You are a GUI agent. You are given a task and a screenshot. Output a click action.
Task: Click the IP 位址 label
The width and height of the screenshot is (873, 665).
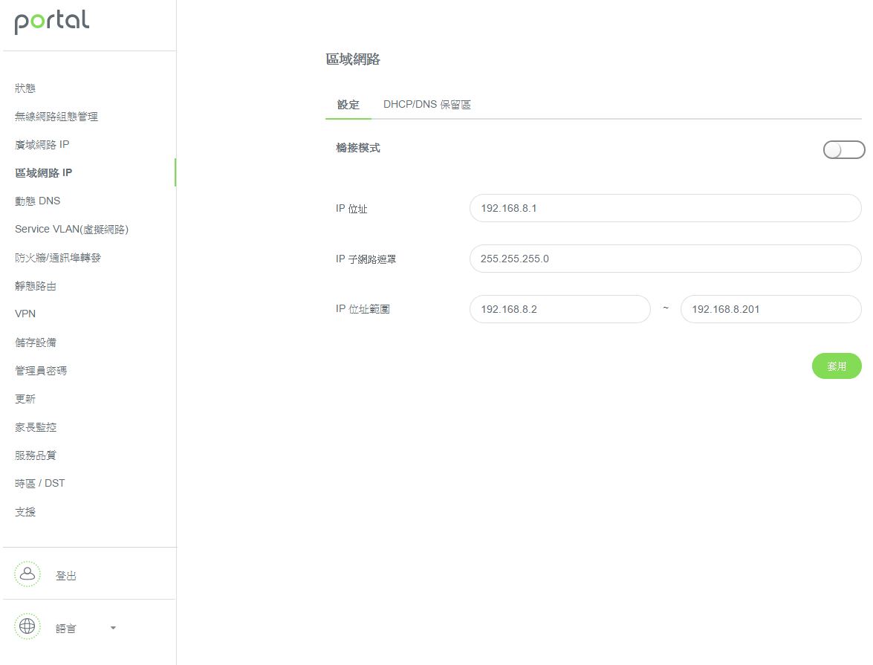(351, 209)
